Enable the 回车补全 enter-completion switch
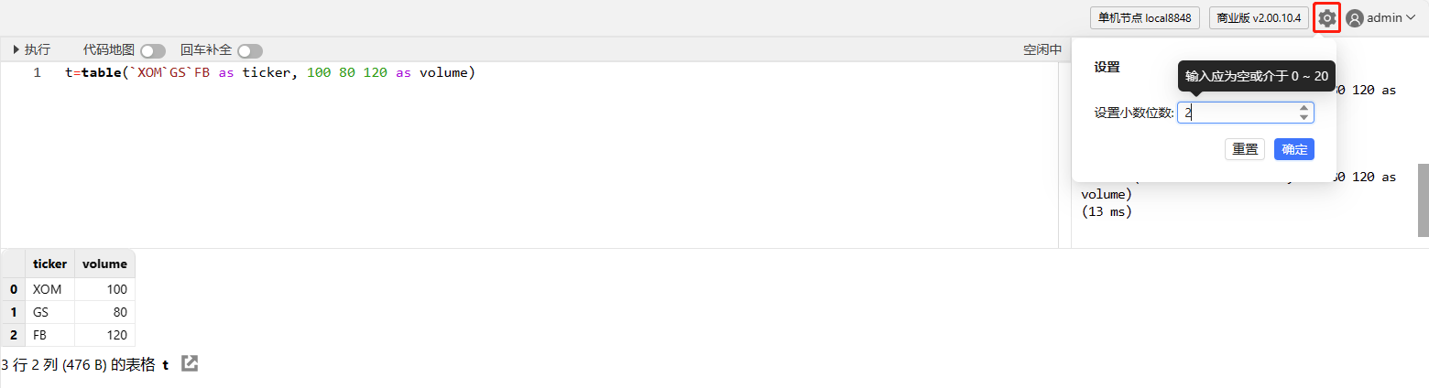Viewport: 1429px width, 388px height. point(249,51)
